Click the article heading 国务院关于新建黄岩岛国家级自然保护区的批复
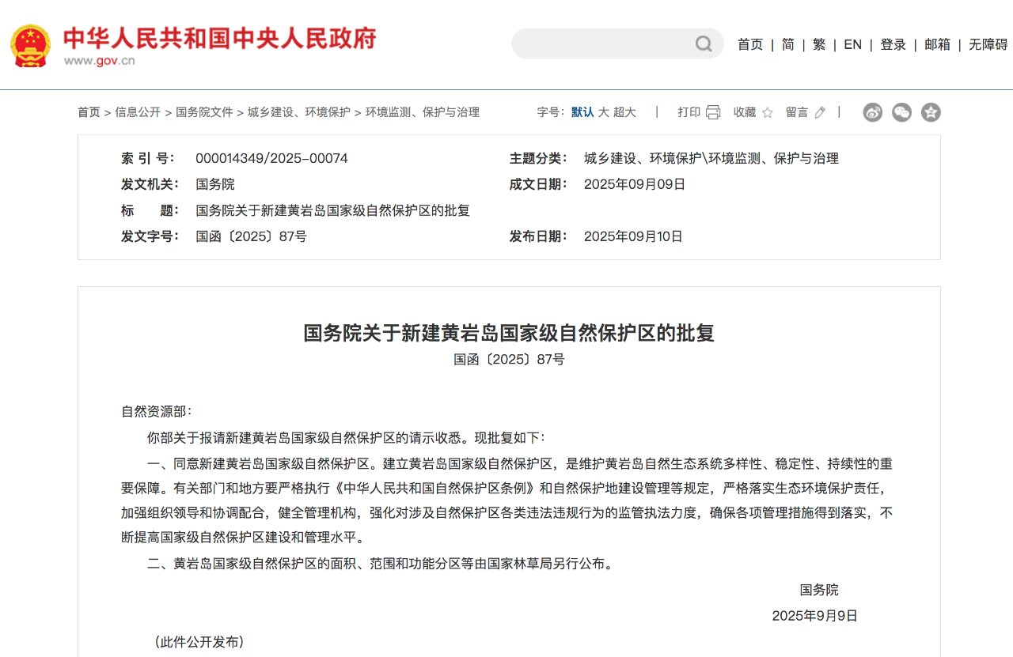Image resolution: width=1013 pixels, height=657 pixels. pyautogui.click(x=509, y=333)
